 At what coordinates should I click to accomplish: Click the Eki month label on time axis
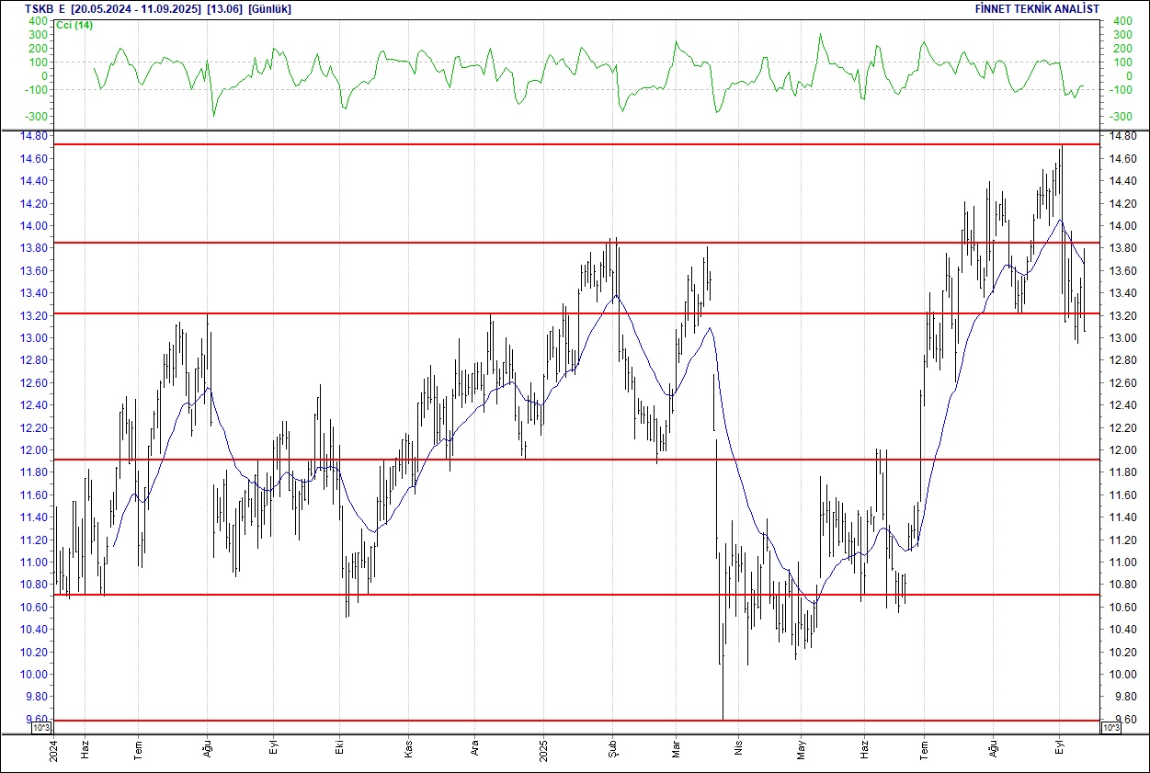tap(340, 747)
